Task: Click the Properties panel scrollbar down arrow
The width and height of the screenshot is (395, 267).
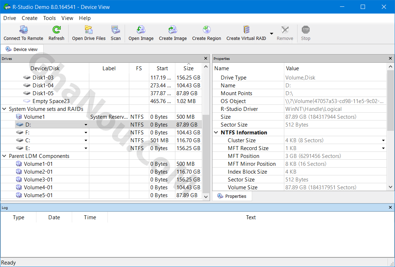Action: (x=390, y=187)
